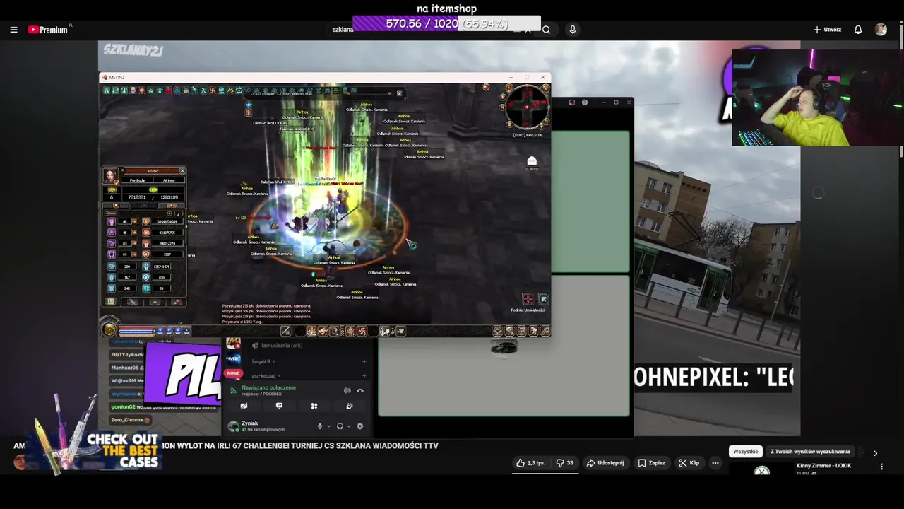Open the Metin2 bottom-left round menu button
The image size is (904, 509).
click(109, 329)
